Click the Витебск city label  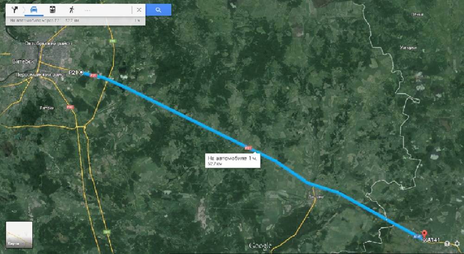[23, 62]
